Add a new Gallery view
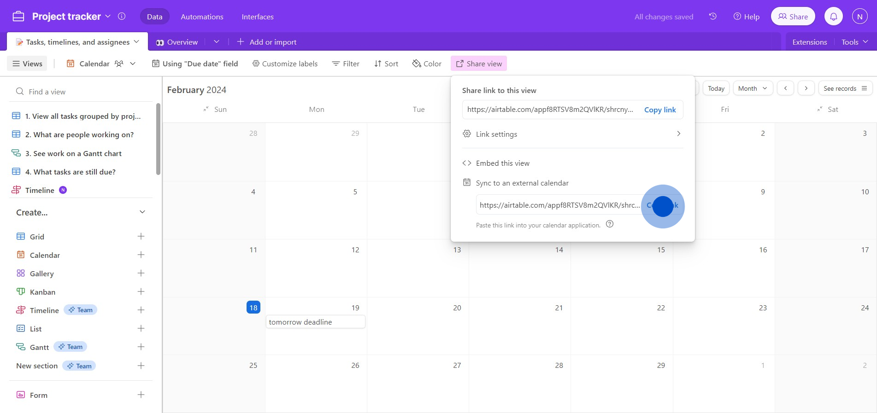Screen dimensions: 877x413 point(141,273)
